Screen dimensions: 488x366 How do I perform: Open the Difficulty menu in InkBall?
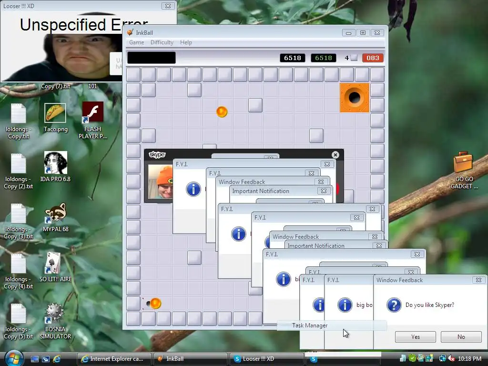click(162, 42)
